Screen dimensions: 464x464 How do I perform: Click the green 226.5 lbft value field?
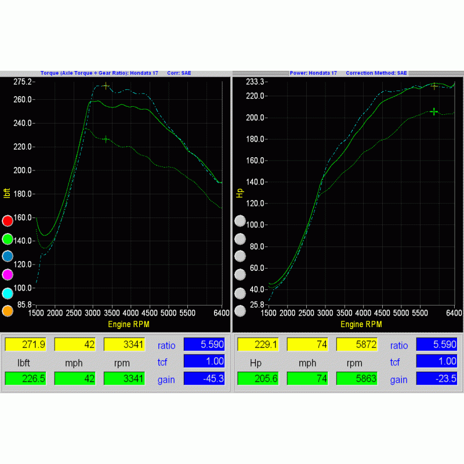click(25, 379)
